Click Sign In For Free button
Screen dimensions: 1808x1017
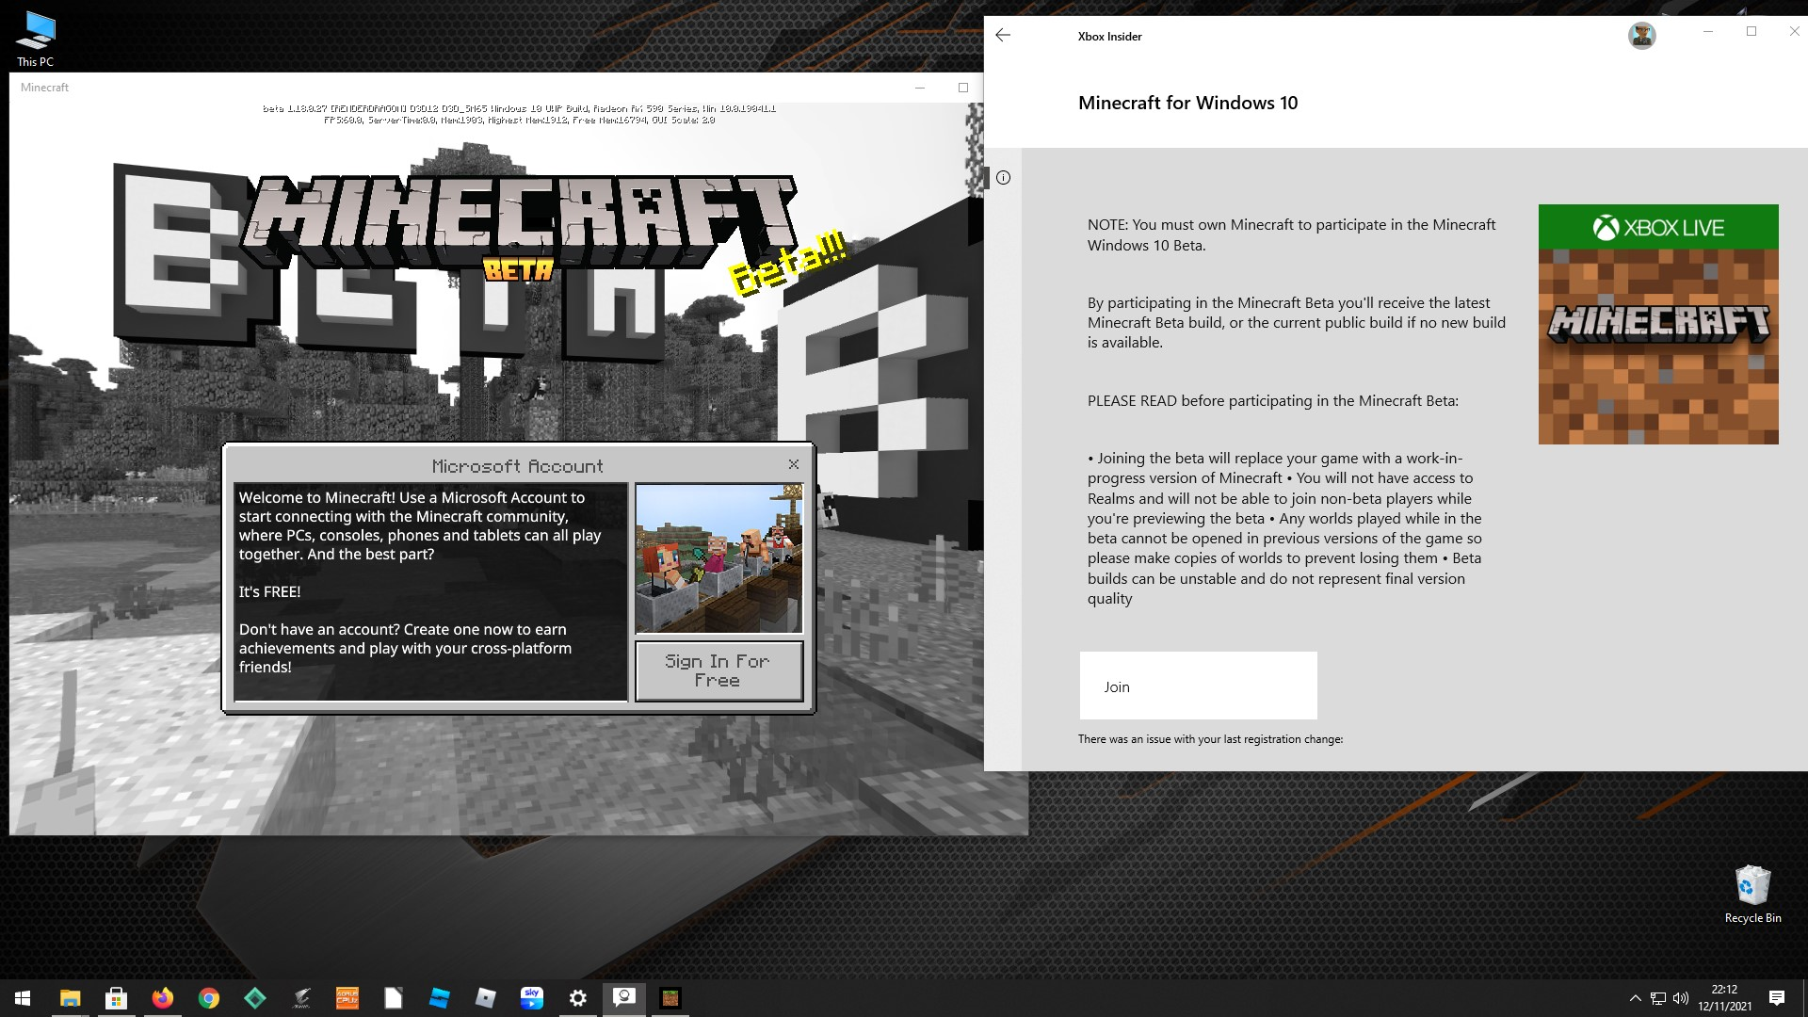point(718,670)
